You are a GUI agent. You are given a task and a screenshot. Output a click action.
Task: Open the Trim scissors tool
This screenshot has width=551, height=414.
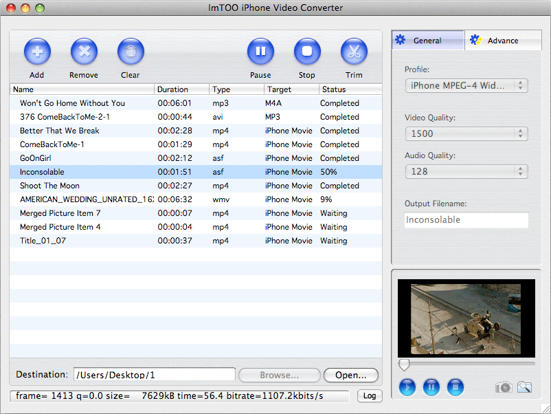tap(354, 52)
